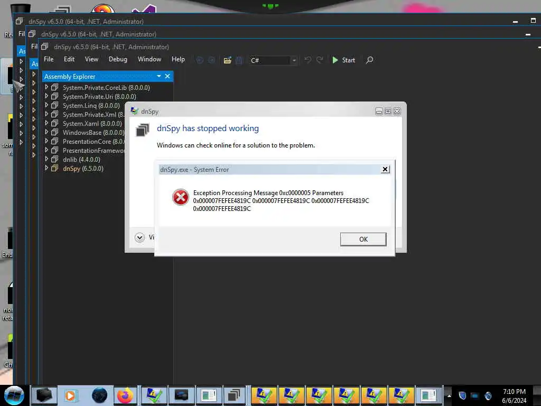Open the media player taskbar icon

point(71,395)
